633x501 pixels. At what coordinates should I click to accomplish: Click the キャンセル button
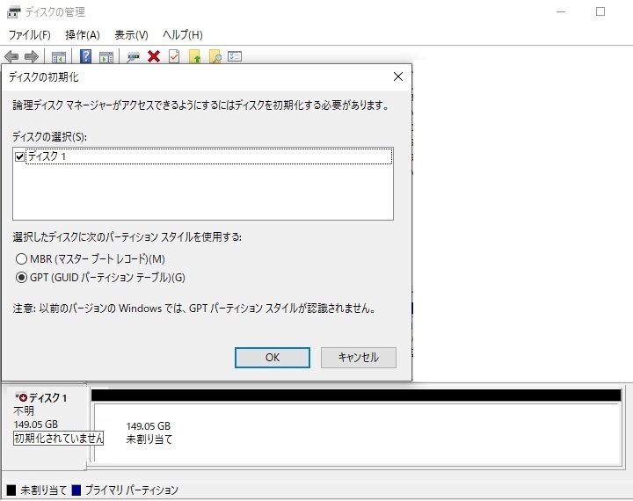point(359,358)
